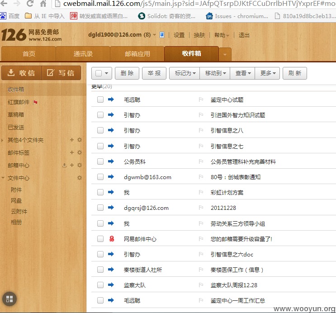The width and height of the screenshot is (336, 313).
Task: Open the apps grid icon at bottom left
Action: coord(9,299)
